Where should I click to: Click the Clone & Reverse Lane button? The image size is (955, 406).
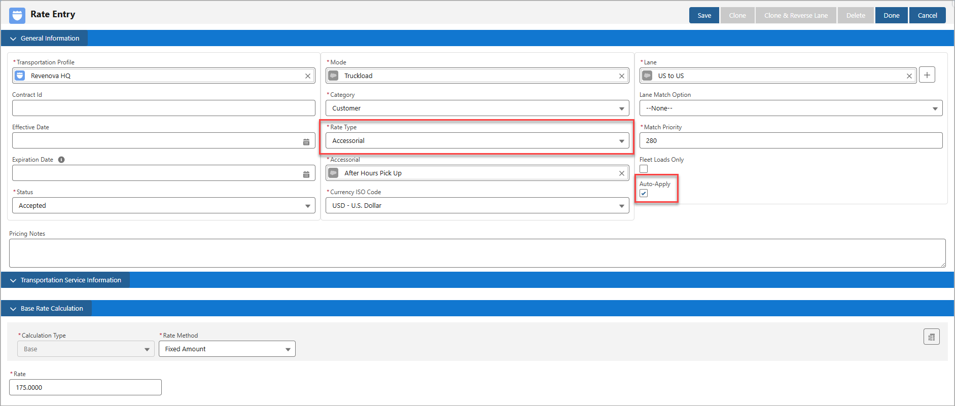(796, 15)
